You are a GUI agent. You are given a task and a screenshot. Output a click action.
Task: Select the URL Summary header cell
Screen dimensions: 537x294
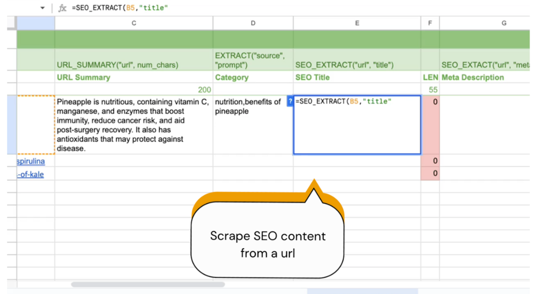coord(134,78)
